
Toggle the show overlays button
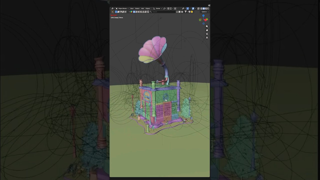[193, 8]
